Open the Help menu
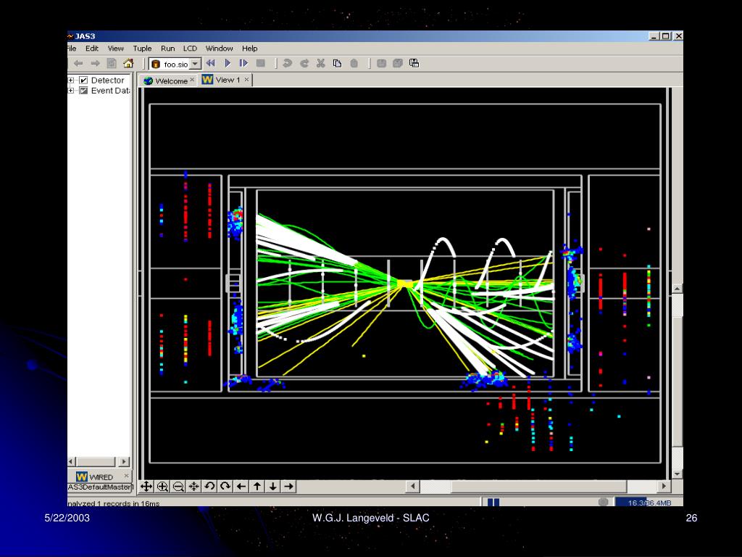The image size is (742, 557). (250, 49)
